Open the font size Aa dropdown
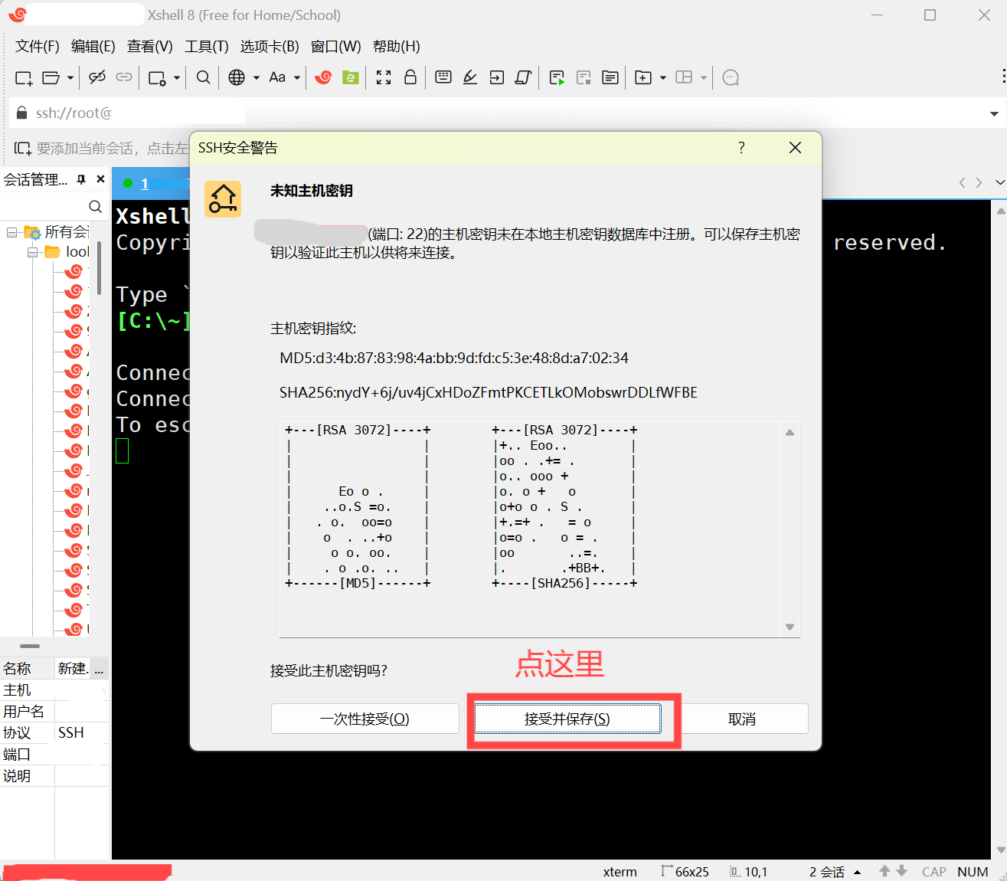 (x=296, y=77)
